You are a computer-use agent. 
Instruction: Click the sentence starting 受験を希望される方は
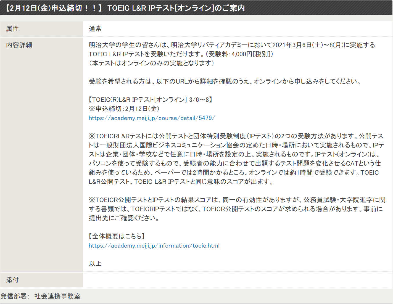[225, 81]
